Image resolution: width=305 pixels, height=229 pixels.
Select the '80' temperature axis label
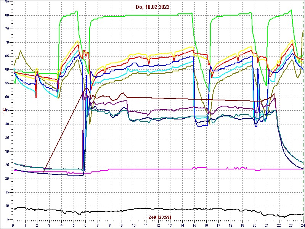(x=7, y=15)
